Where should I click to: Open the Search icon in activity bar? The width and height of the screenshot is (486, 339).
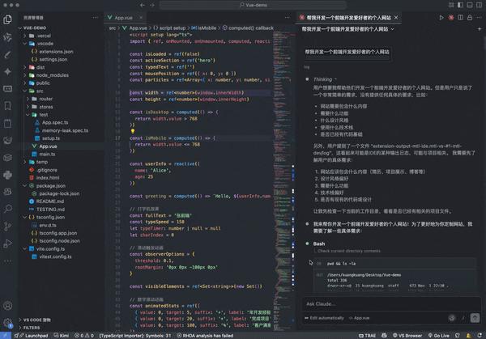tap(7, 209)
